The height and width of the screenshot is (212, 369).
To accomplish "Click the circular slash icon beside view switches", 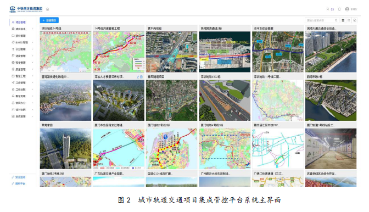I will tap(355, 20).
